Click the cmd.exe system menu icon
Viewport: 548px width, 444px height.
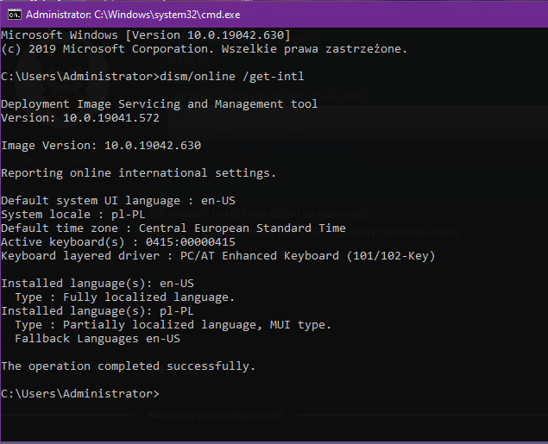point(14,14)
